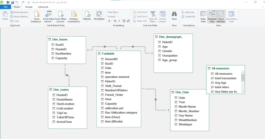The image size is (265, 139).
Task: Click the decrease decimal places icon
Action: pyautogui.click(x=128, y=21)
